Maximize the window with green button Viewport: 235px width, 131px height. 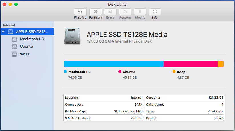coord(16,4)
